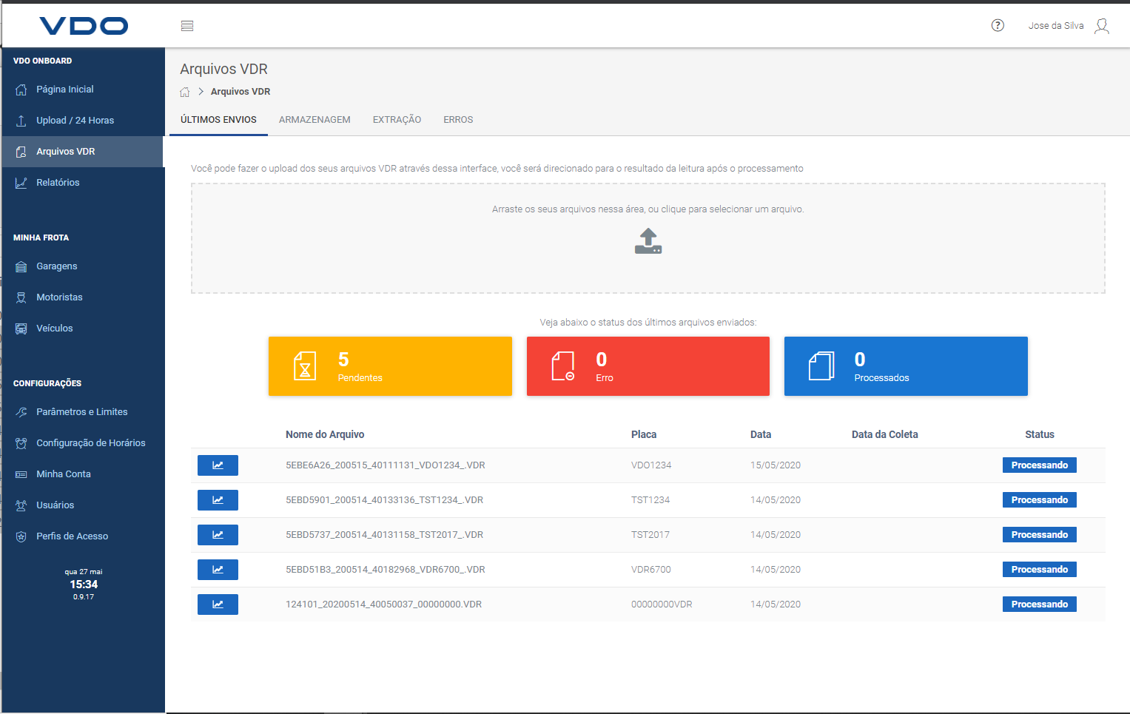Select Motoristas in the sidebar
Viewport: 1130px width, 714px height.
(x=60, y=297)
